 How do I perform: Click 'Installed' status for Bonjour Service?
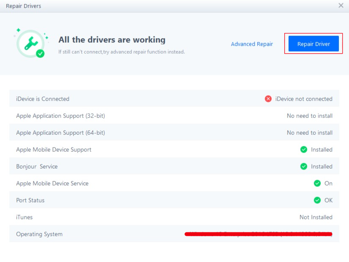coord(322,166)
